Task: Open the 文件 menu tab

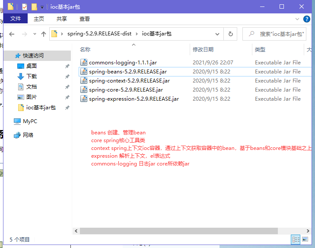Action: tap(16, 19)
